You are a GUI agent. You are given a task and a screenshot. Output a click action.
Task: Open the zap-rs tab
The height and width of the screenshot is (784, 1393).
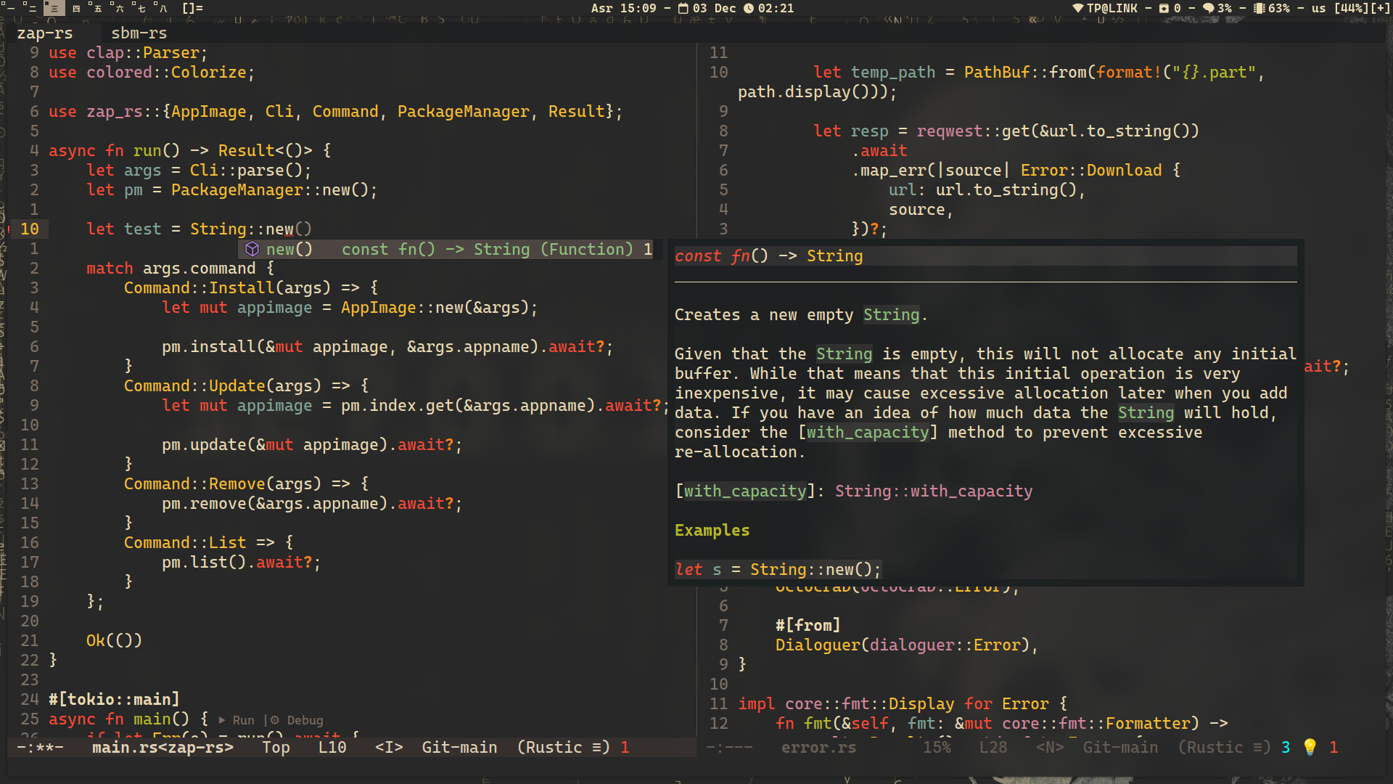[45, 33]
